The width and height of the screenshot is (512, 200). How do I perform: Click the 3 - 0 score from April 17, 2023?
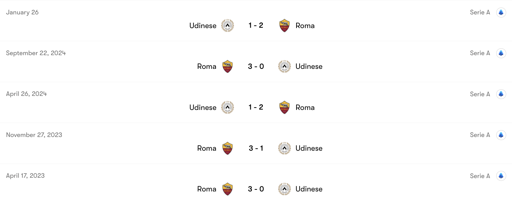pyautogui.click(x=256, y=189)
